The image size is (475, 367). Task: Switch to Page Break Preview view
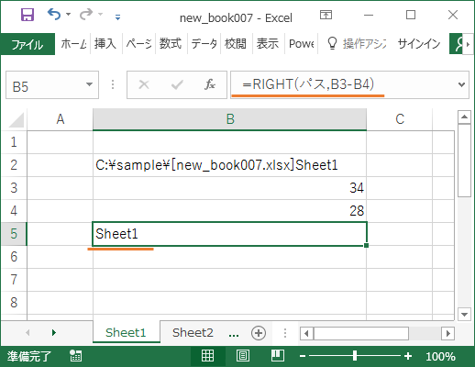tap(278, 356)
